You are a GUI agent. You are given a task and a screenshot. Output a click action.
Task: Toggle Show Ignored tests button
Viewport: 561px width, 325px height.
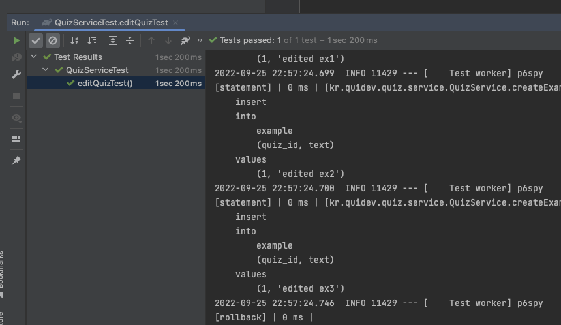(53, 40)
